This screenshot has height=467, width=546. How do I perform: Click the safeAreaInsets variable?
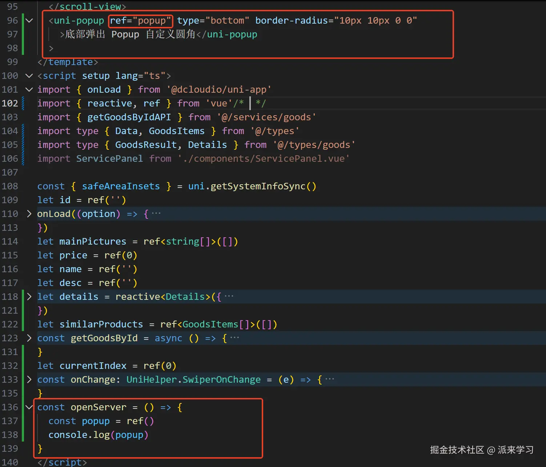coord(121,186)
